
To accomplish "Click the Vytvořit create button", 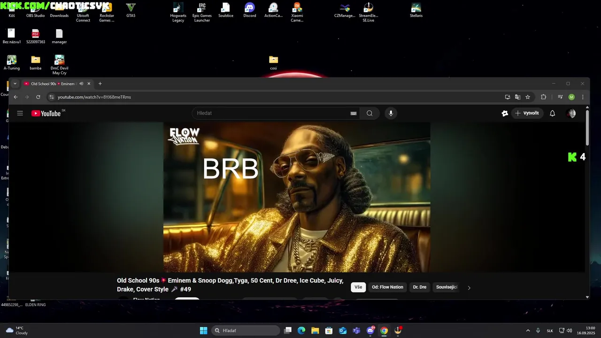I will pyautogui.click(x=527, y=113).
